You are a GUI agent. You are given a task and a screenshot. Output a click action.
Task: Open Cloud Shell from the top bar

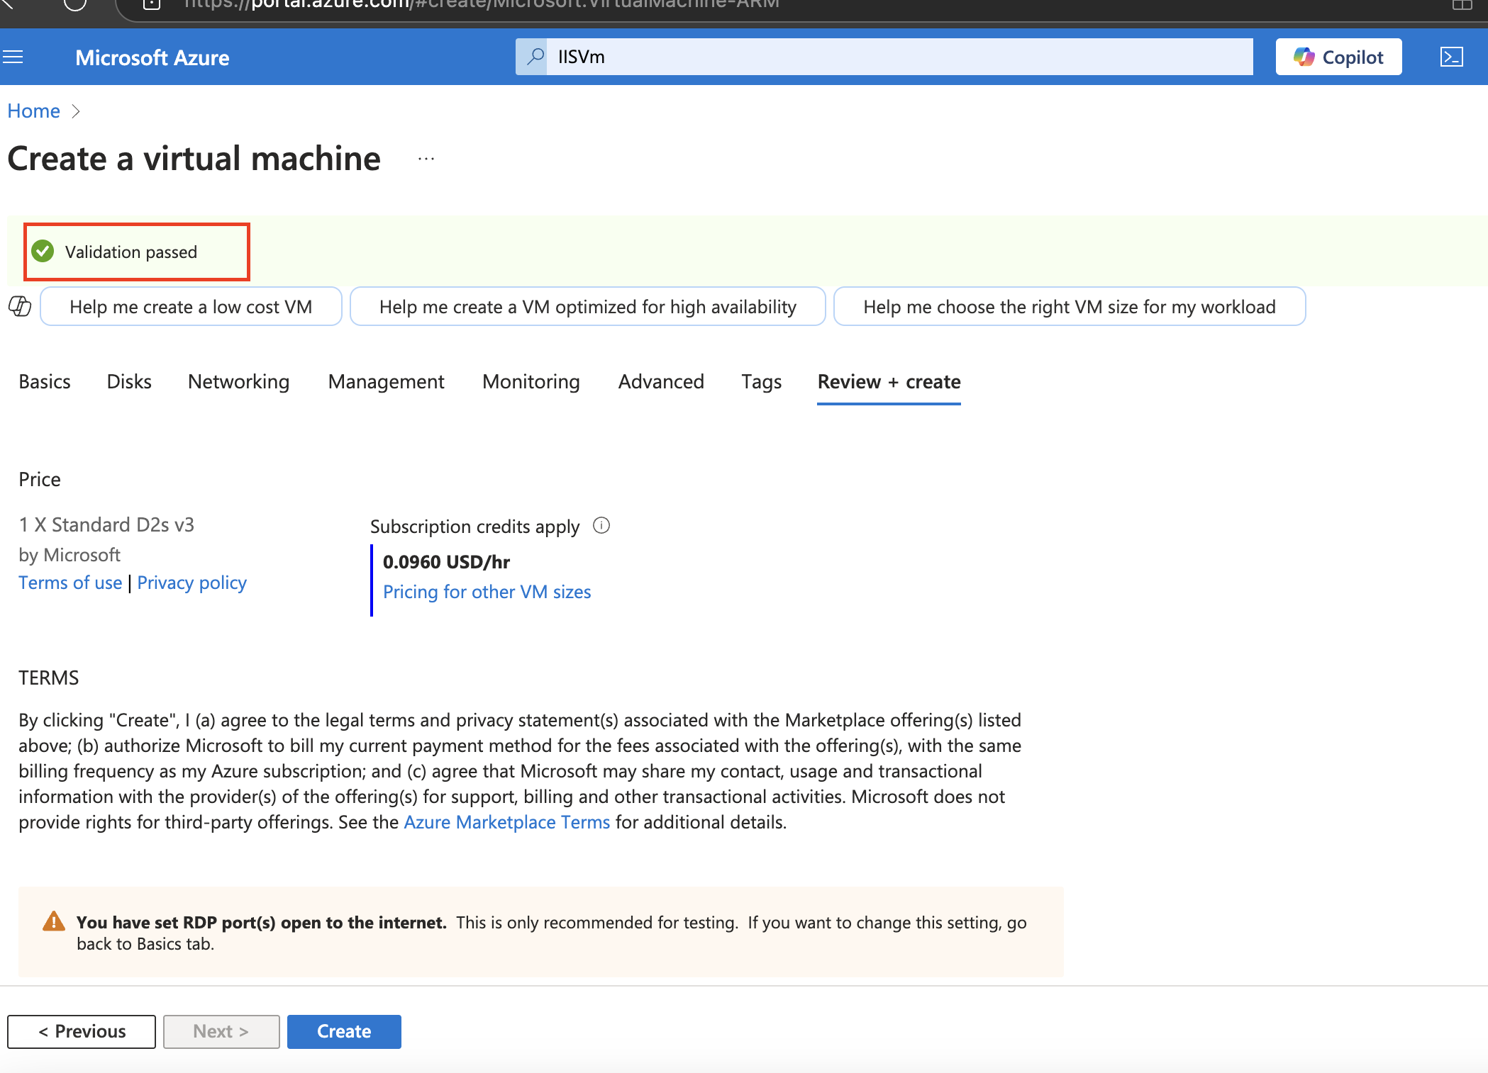[1451, 57]
